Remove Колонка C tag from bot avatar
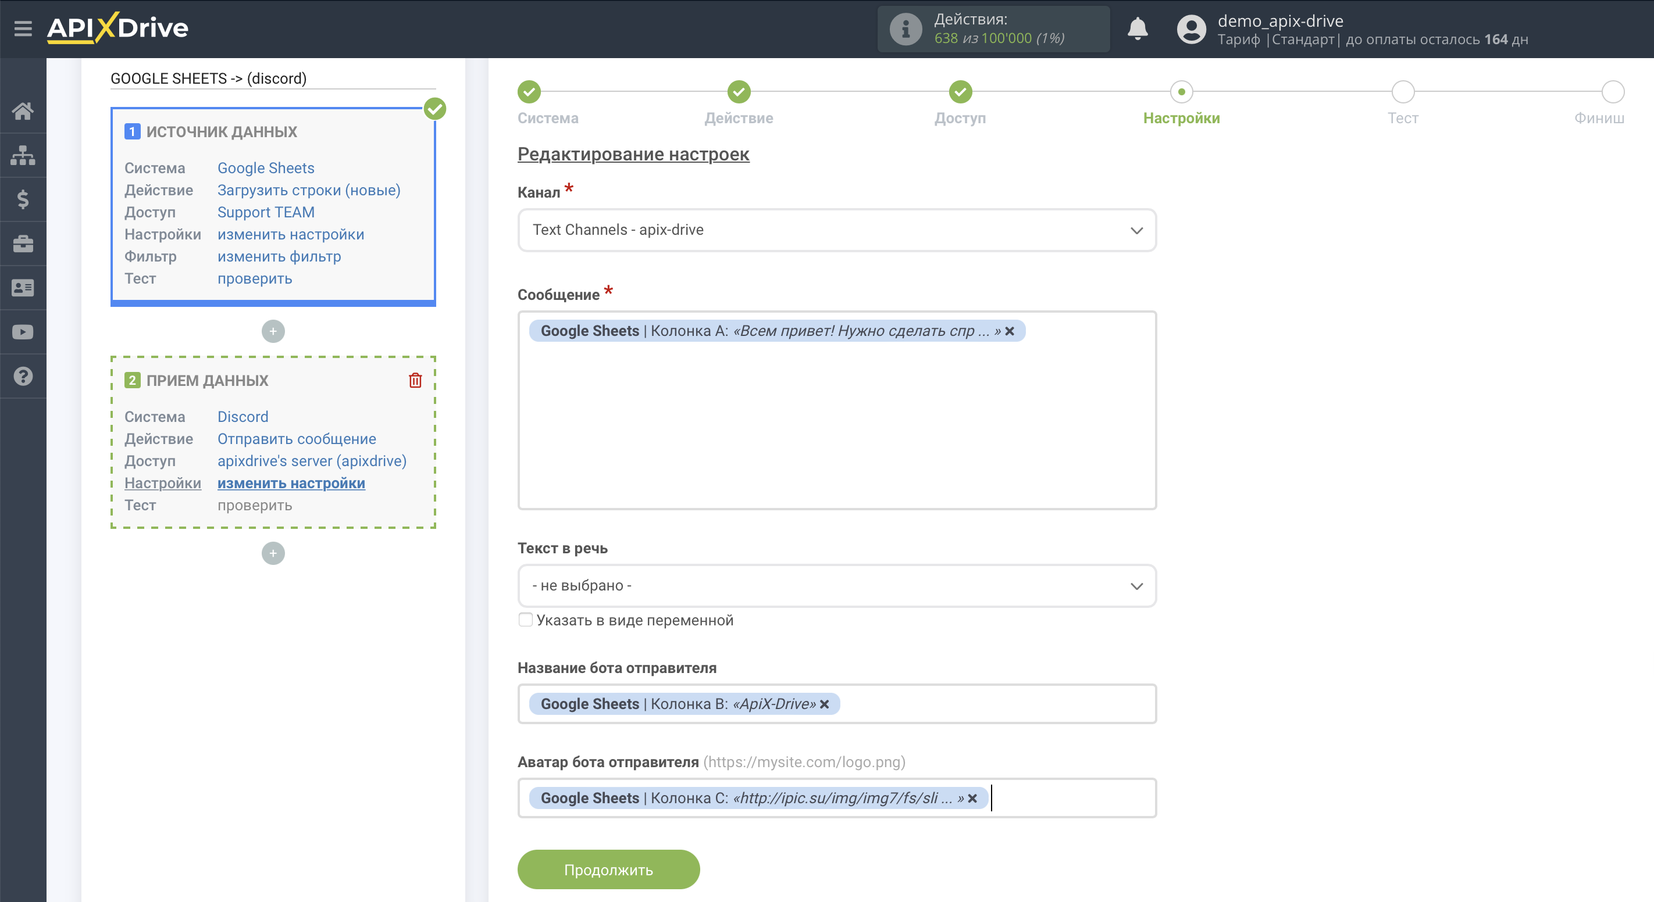The height and width of the screenshot is (902, 1654). click(x=973, y=799)
